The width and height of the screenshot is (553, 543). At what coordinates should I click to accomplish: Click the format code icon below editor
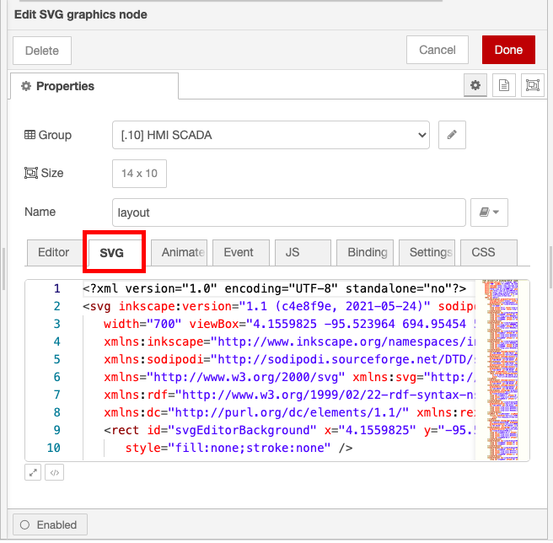54,472
